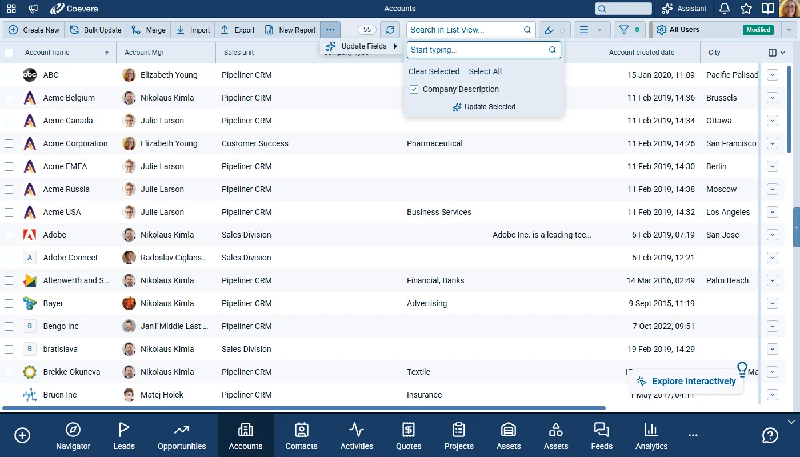800x457 pixels.
Task: Click Update Selected in the popup
Action: coord(484,107)
